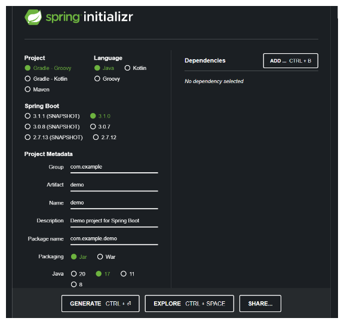Choose Kotlin as the language

[x=136, y=68]
